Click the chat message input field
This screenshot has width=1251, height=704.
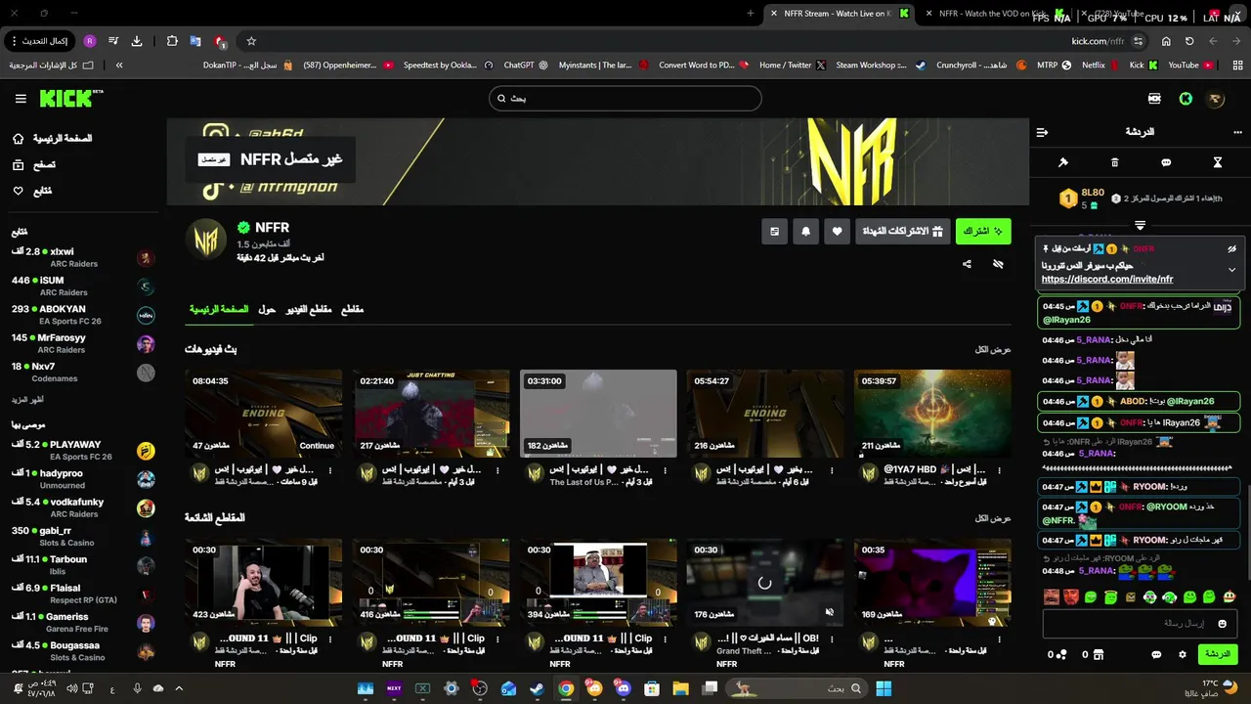tap(1140, 624)
